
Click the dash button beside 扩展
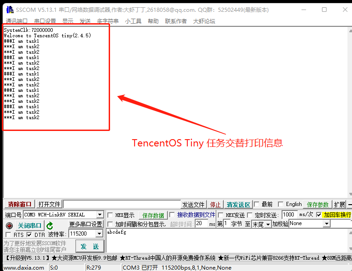[350, 204]
